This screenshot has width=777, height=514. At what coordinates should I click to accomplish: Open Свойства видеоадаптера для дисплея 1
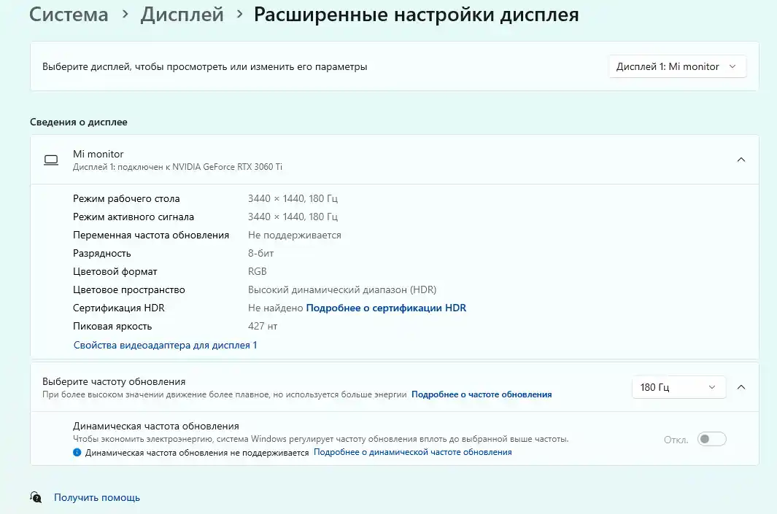(165, 345)
